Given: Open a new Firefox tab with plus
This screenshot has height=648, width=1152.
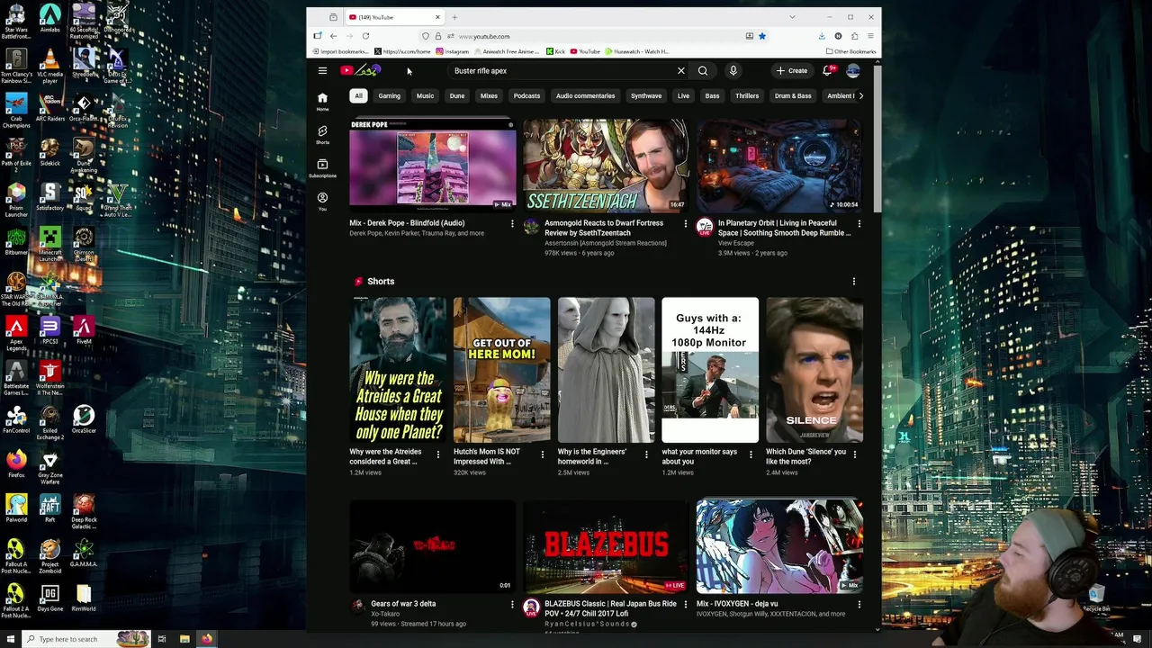Looking at the screenshot, I should (x=454, y=17).
